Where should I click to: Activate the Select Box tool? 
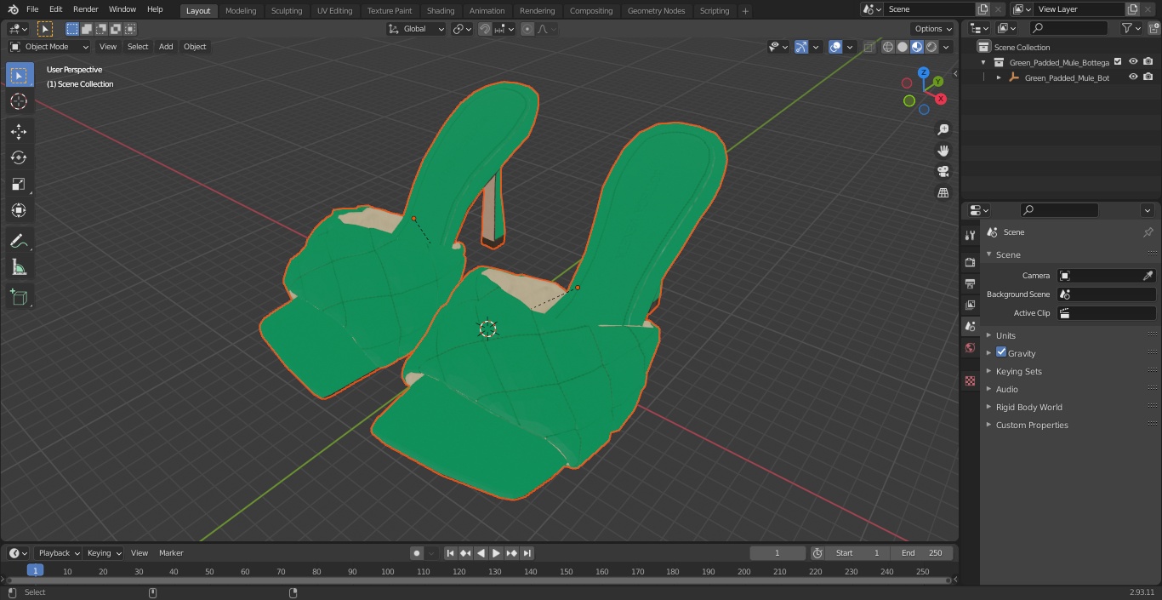pyautogui.click(x=19, y=75)
